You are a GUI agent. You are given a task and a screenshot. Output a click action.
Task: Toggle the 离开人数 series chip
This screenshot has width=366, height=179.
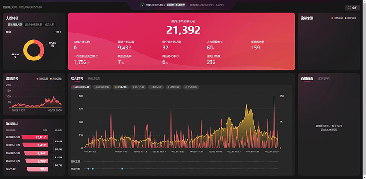(156, 87)
